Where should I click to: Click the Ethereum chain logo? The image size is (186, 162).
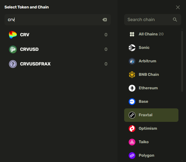click(x=132, y=88)
